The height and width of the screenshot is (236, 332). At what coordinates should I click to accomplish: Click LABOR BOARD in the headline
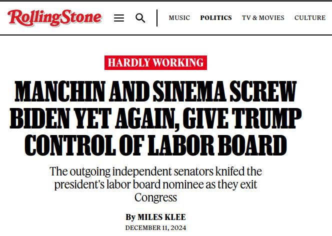pos(217,145)
